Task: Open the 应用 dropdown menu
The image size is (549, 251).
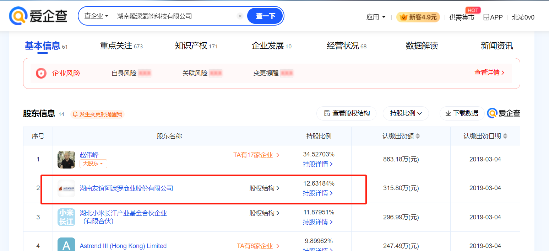Action: click(376, 17)
